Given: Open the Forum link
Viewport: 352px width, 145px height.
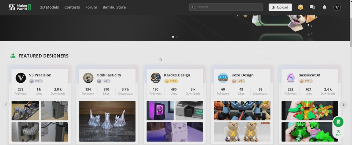Looking at the screenshot, I should pyautogui.click(x=91, y=7).
